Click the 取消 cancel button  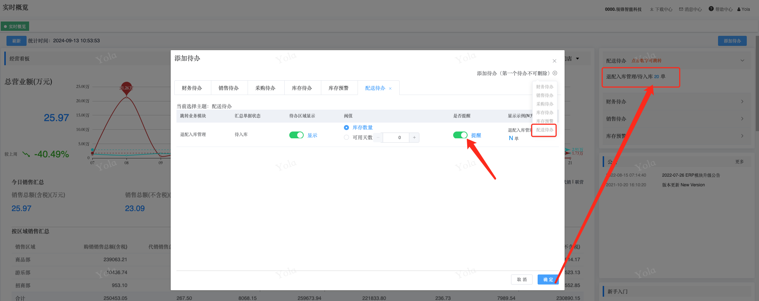(x=522, y=279)
